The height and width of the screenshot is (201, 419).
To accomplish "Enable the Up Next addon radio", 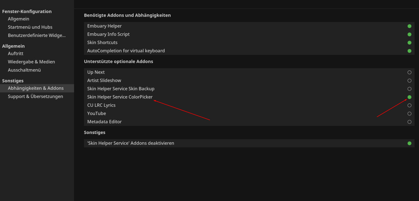I will (409, 72).
